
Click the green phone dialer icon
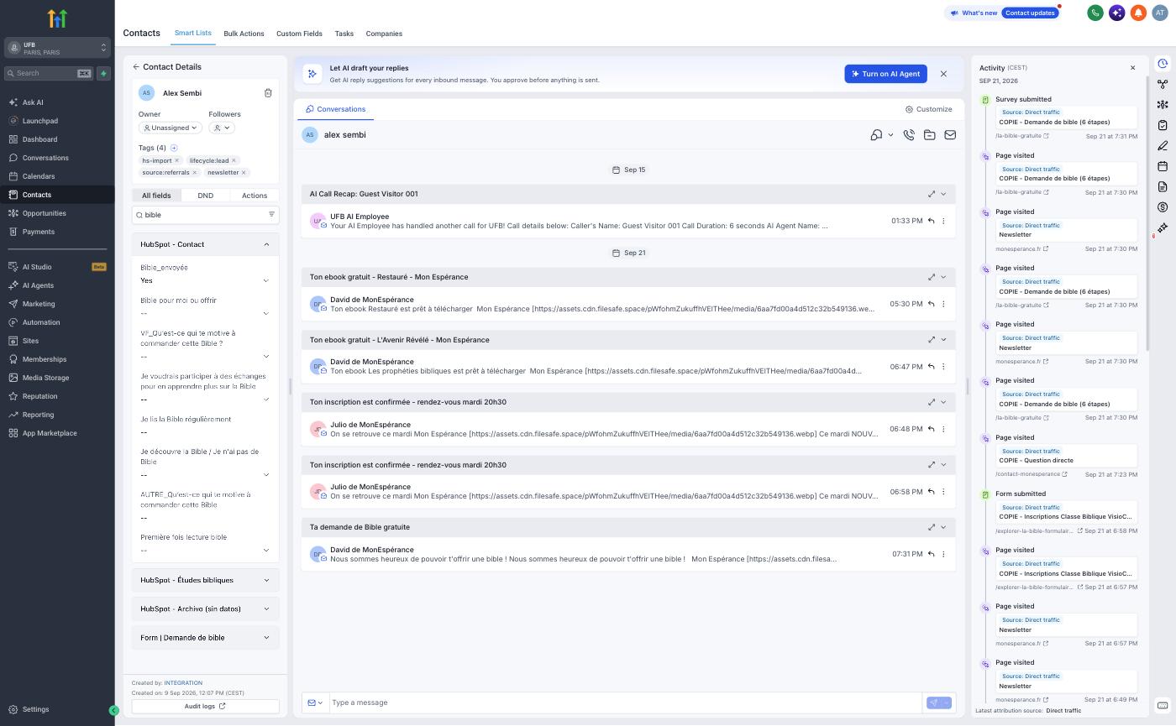tap(1095, 13)
